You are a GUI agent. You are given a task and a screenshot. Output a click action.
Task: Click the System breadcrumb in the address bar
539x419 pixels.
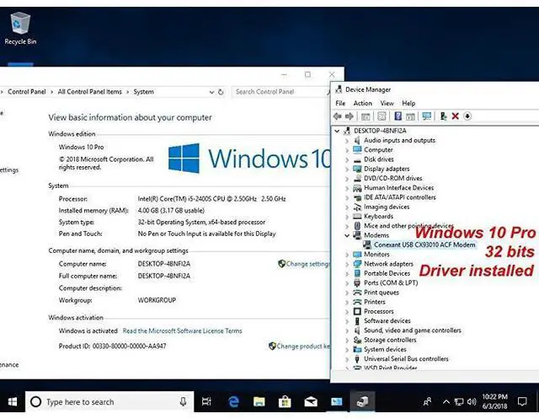[x=144, y=92]
